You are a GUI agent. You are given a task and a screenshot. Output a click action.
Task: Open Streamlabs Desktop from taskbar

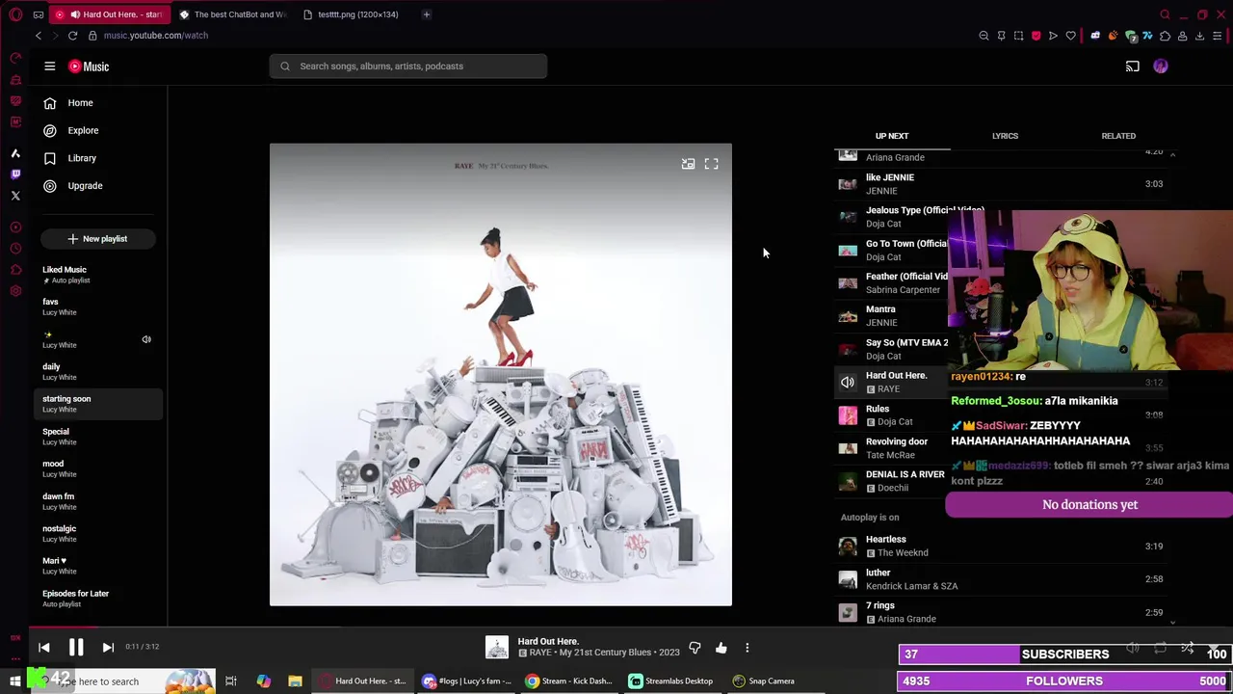[x=671, y=681]
